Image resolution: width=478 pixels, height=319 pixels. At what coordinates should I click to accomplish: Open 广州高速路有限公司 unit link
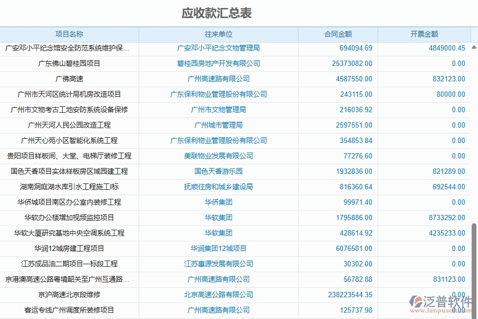tap(218, 79)
